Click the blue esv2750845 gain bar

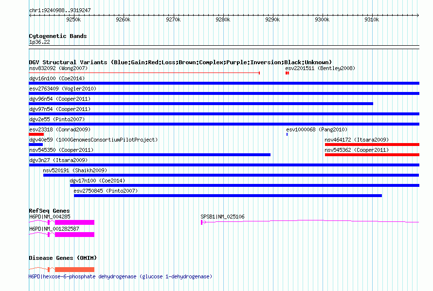pyautogui.click(x=228, y=196)
